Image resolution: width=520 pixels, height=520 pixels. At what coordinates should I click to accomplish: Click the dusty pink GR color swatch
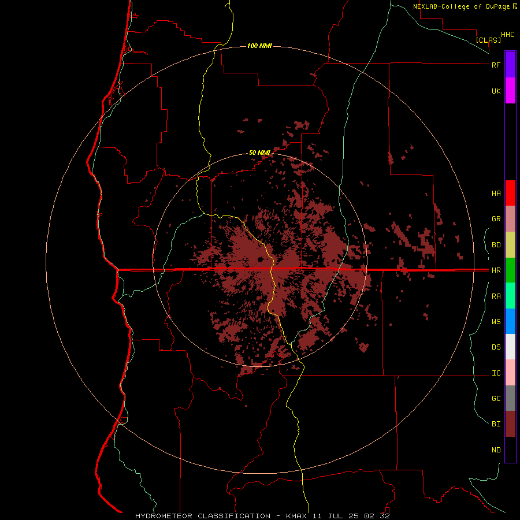(x=510, y=218)
